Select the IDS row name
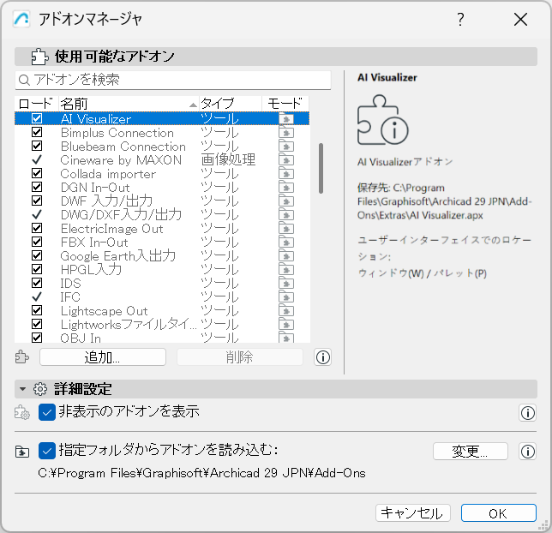 tap(71, 284)
